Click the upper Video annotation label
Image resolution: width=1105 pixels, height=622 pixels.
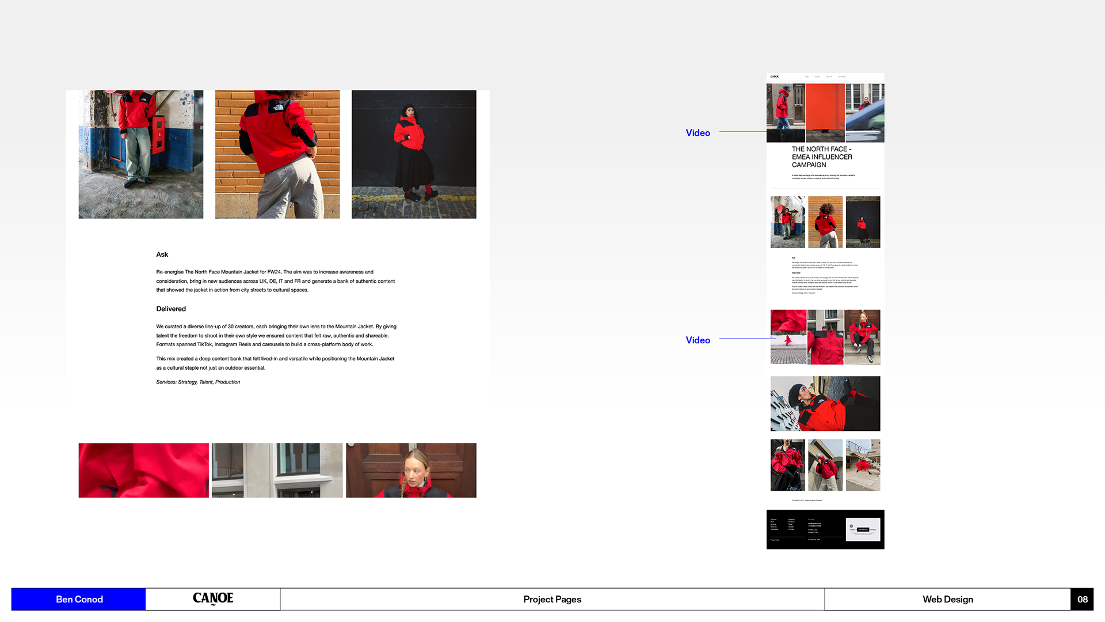698,133
